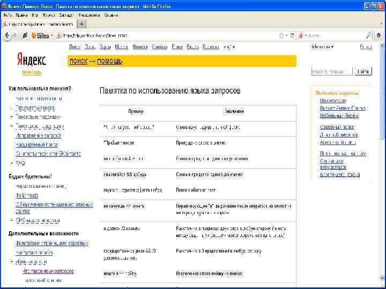
Task: Open the Блог Яндекс.Поиска link
Action: click(x=340, y=174)
